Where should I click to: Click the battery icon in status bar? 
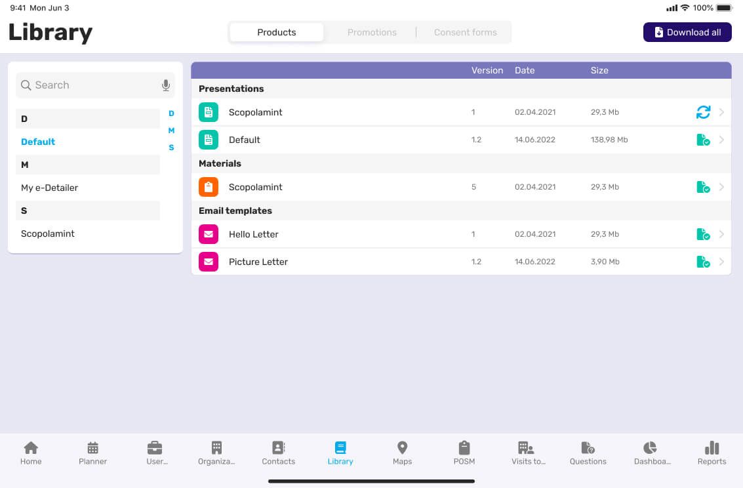pyautogui.click(x=724, y=8)
